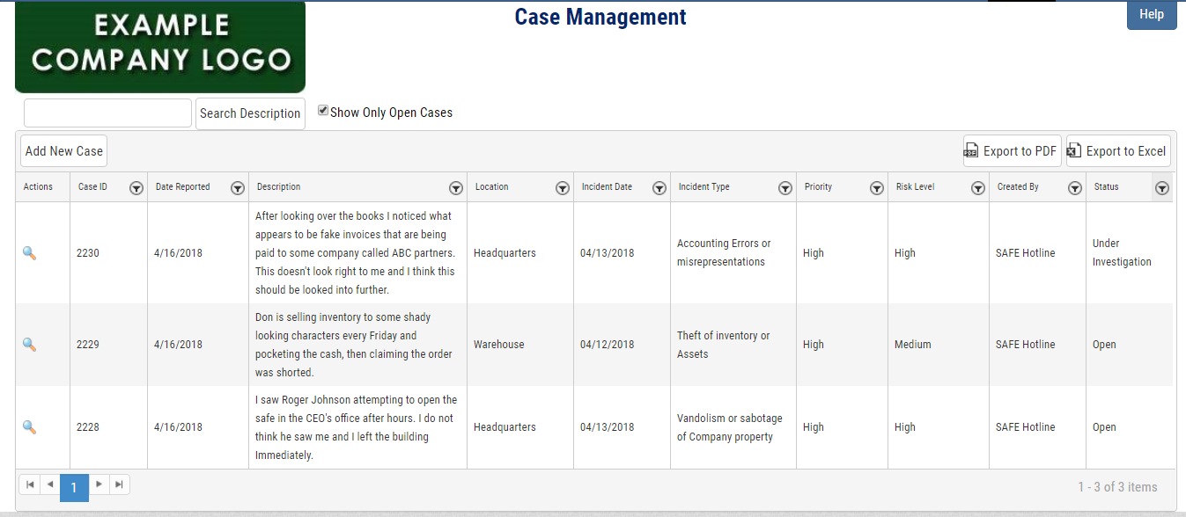Click the Help button
The width and height of the screenshot is (1186, 517).
point(1151,15)
